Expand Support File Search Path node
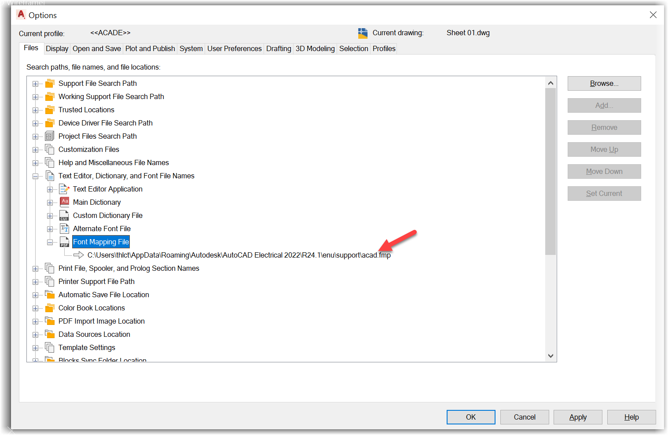This screenshot has width=668, height=435. click(35, 84)
